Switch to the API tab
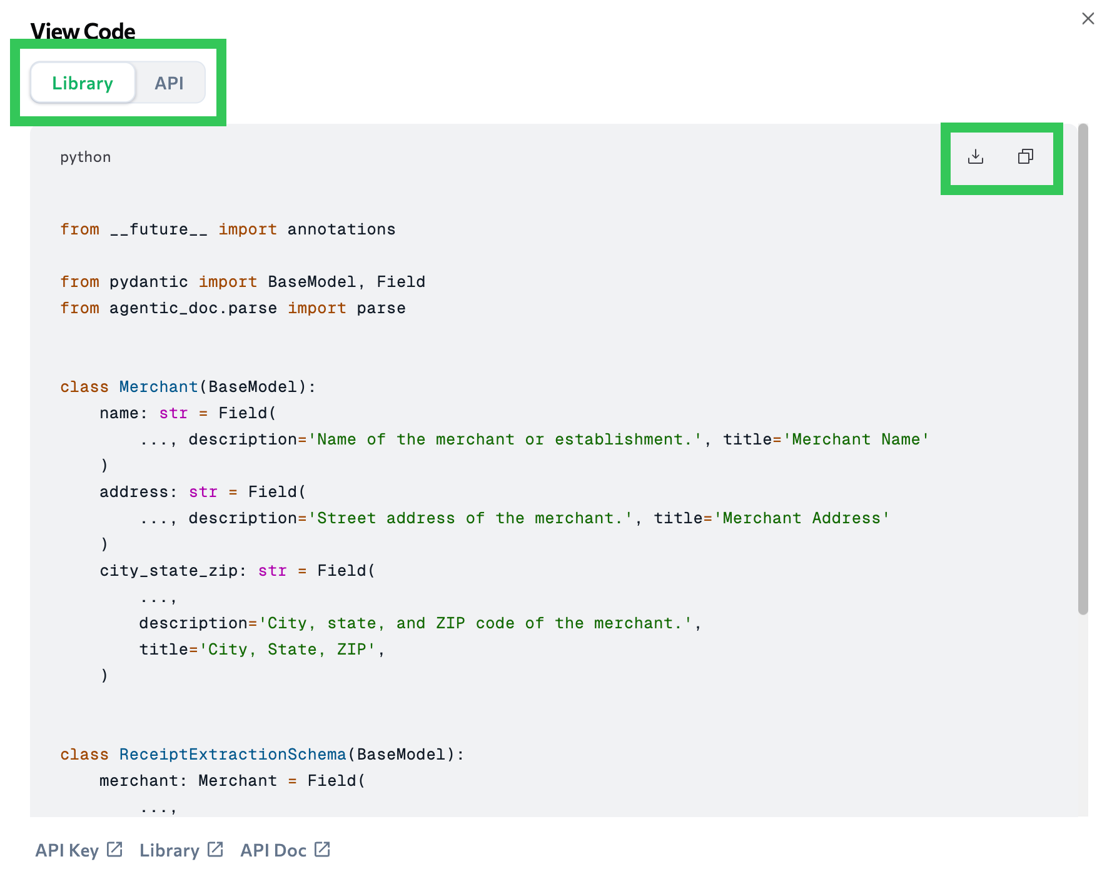The image size is (1112, 874). [169, 83]
